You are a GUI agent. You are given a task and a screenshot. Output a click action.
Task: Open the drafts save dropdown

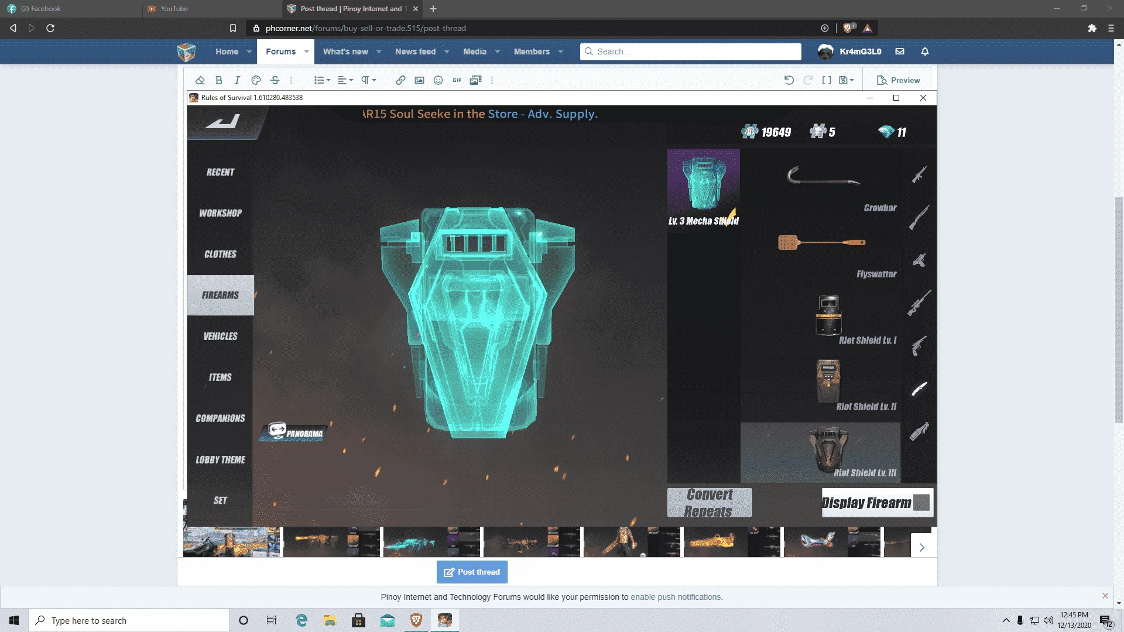[x=847, y=80]
